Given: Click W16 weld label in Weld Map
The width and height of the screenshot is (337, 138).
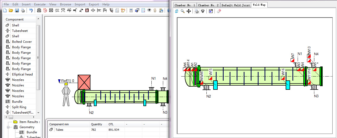Looking at the screenshot, I should click(x=283, y=72).
